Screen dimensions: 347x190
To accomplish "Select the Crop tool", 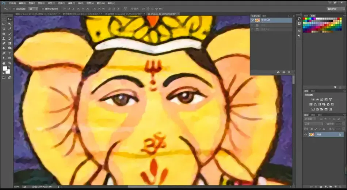I will pyautogui.click(x=4, y=29).
